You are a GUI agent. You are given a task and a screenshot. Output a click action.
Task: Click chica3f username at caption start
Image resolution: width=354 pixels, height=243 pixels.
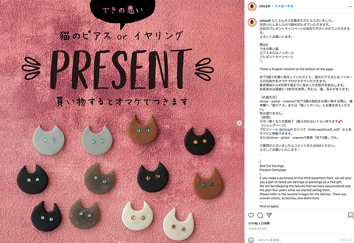[x=265, y=20]
